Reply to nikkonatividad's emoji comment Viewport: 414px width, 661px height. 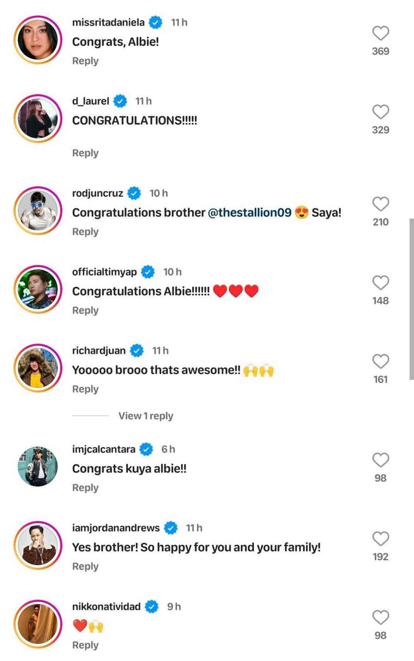click(85, 645)
